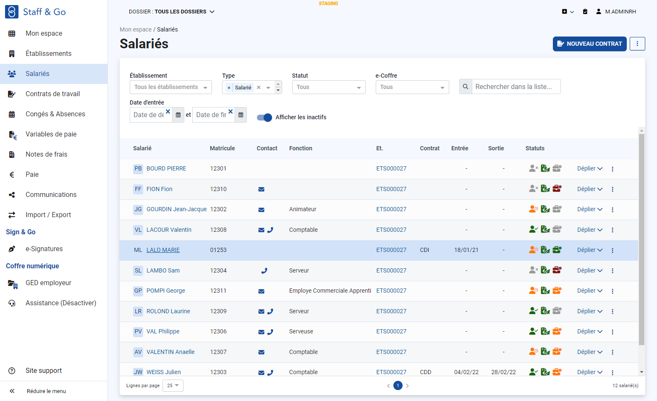Click the magnifier search icon
The image size is (657, 401).
click(466, 86)
